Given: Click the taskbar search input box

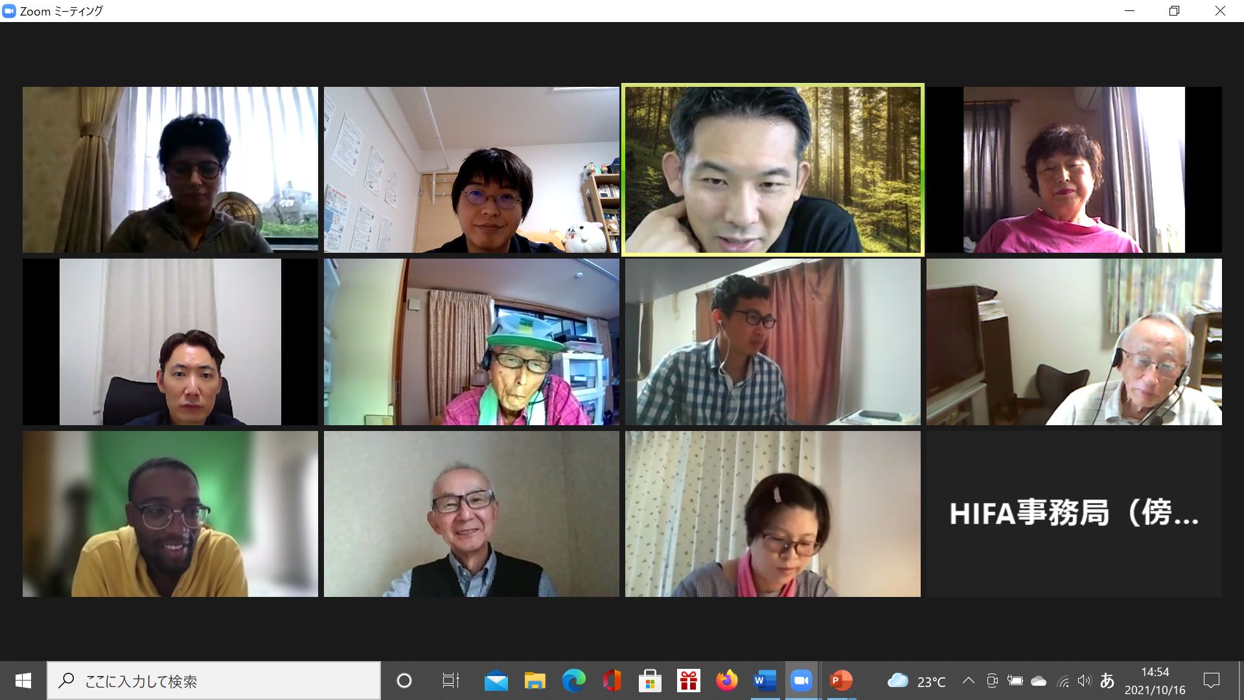Looking at the screenshot, I should (x=214, y=681).
